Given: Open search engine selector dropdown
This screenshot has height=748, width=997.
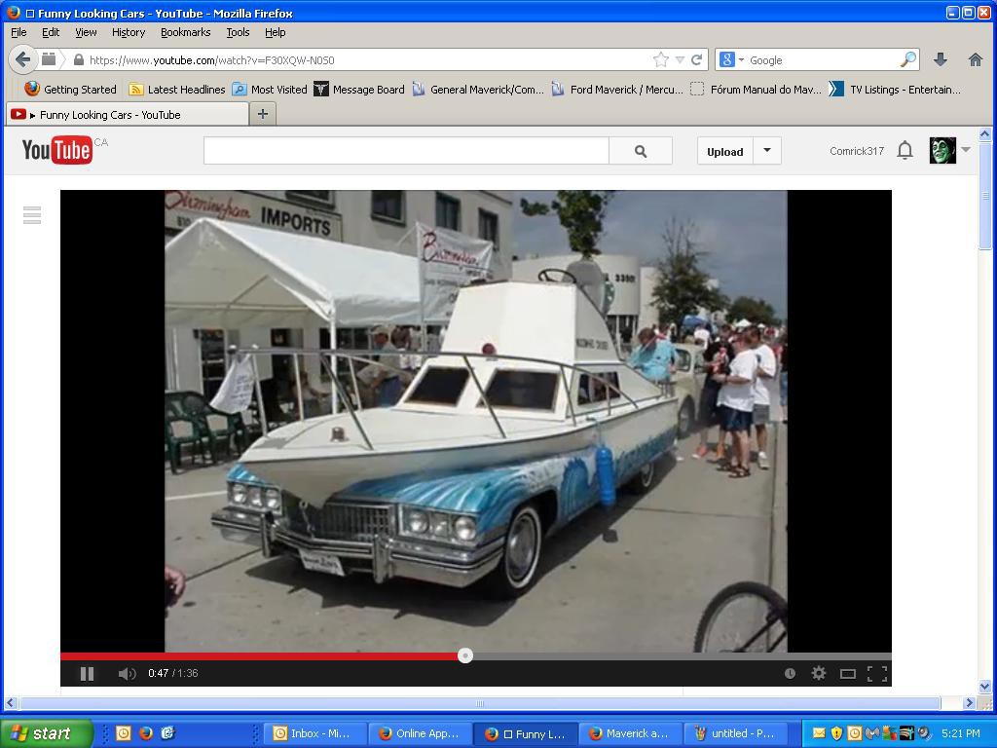Looking at the screenshot, I should coord(731,59).
